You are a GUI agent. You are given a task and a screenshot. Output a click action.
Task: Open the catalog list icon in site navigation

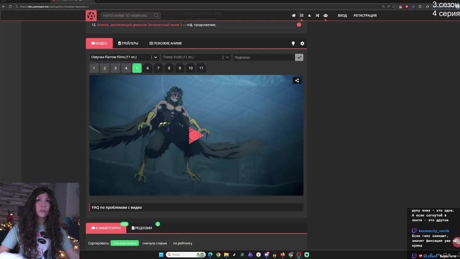(x=302, y=15)
